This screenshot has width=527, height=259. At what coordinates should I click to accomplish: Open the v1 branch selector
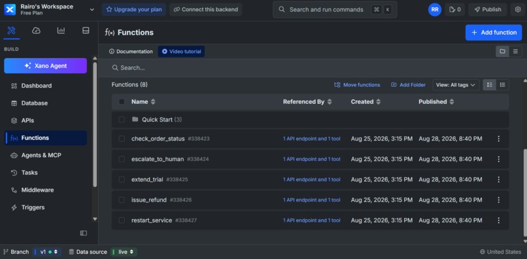[x=46, y=252]
